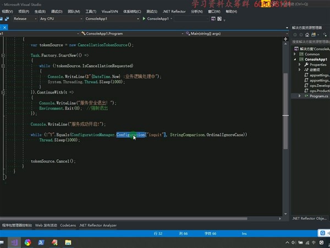Switch to the .NET Reflector Analyzer tab
330x248 pixels.
(98, 225)
